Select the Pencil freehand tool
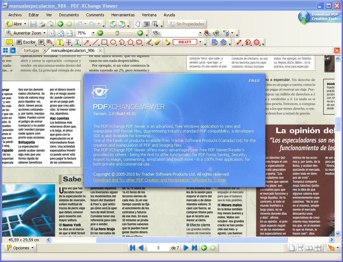The image size is (343, 262). point(149,42)
